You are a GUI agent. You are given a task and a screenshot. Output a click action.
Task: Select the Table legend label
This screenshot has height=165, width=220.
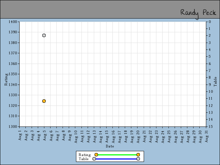(84, 159)
